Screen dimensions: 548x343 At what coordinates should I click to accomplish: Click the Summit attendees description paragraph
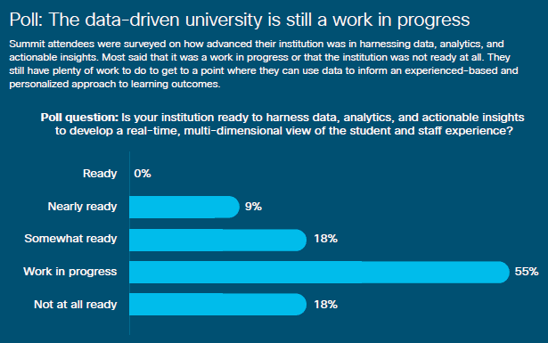(x=264, y=64)
